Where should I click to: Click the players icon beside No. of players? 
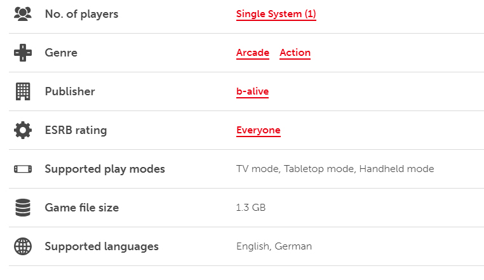click(23, 14)
